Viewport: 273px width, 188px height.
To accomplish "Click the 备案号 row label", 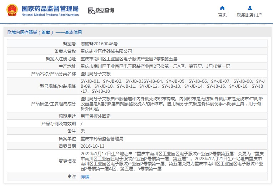I will coord(69,44).
